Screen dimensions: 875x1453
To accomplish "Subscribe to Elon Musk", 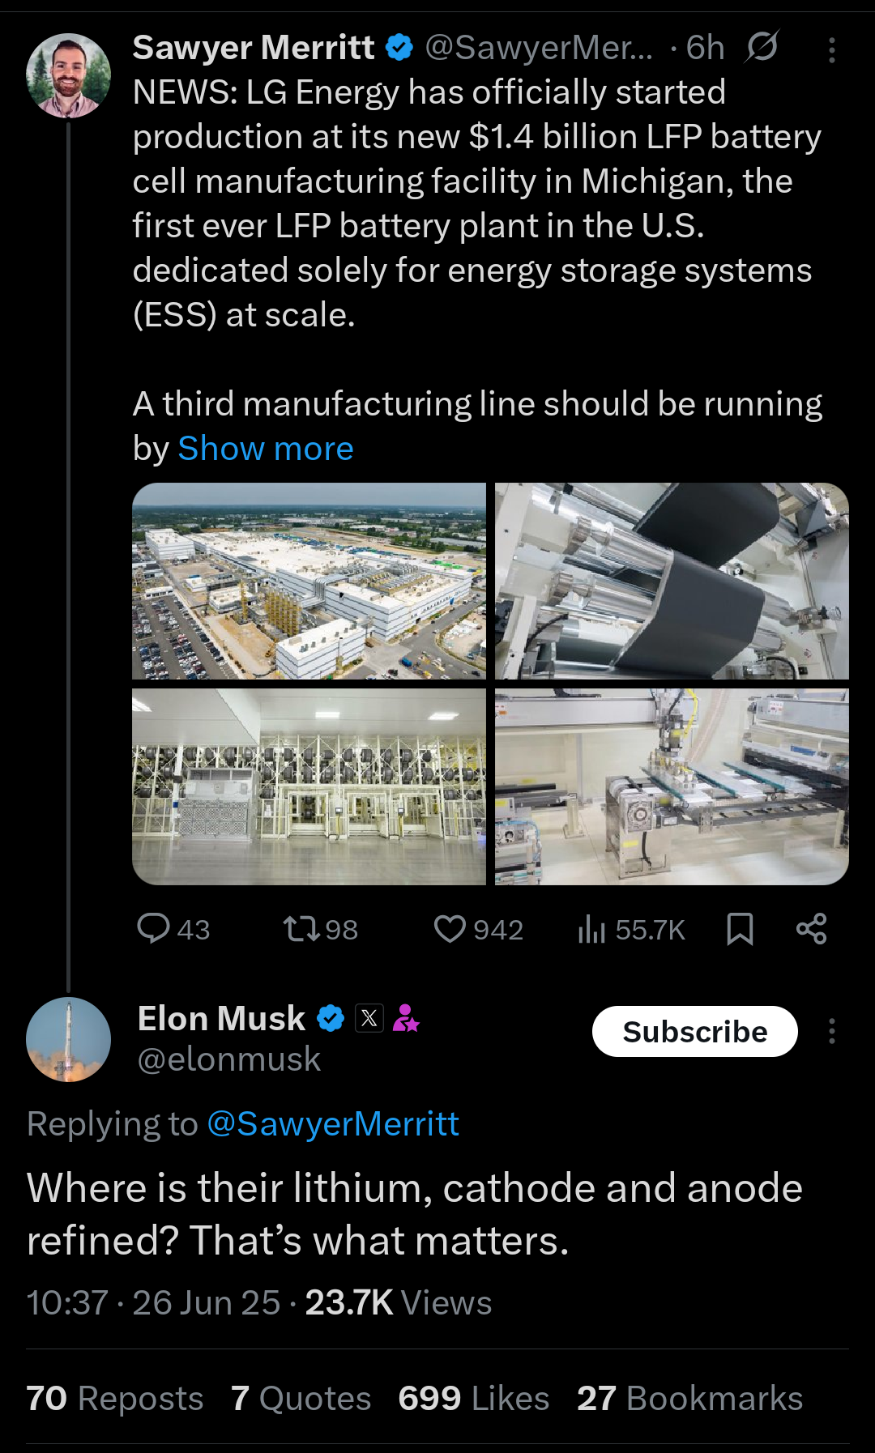I will pyautogui.click(x=694, y=1031).
